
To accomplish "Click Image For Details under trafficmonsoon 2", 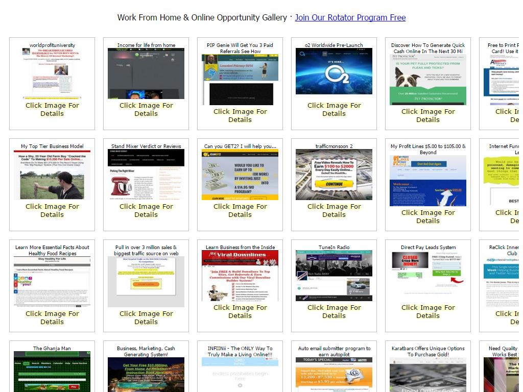I will click(x=334, y=211).
